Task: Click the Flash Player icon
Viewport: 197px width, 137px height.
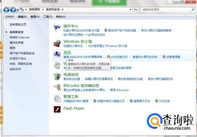Action: pos(57,109)
